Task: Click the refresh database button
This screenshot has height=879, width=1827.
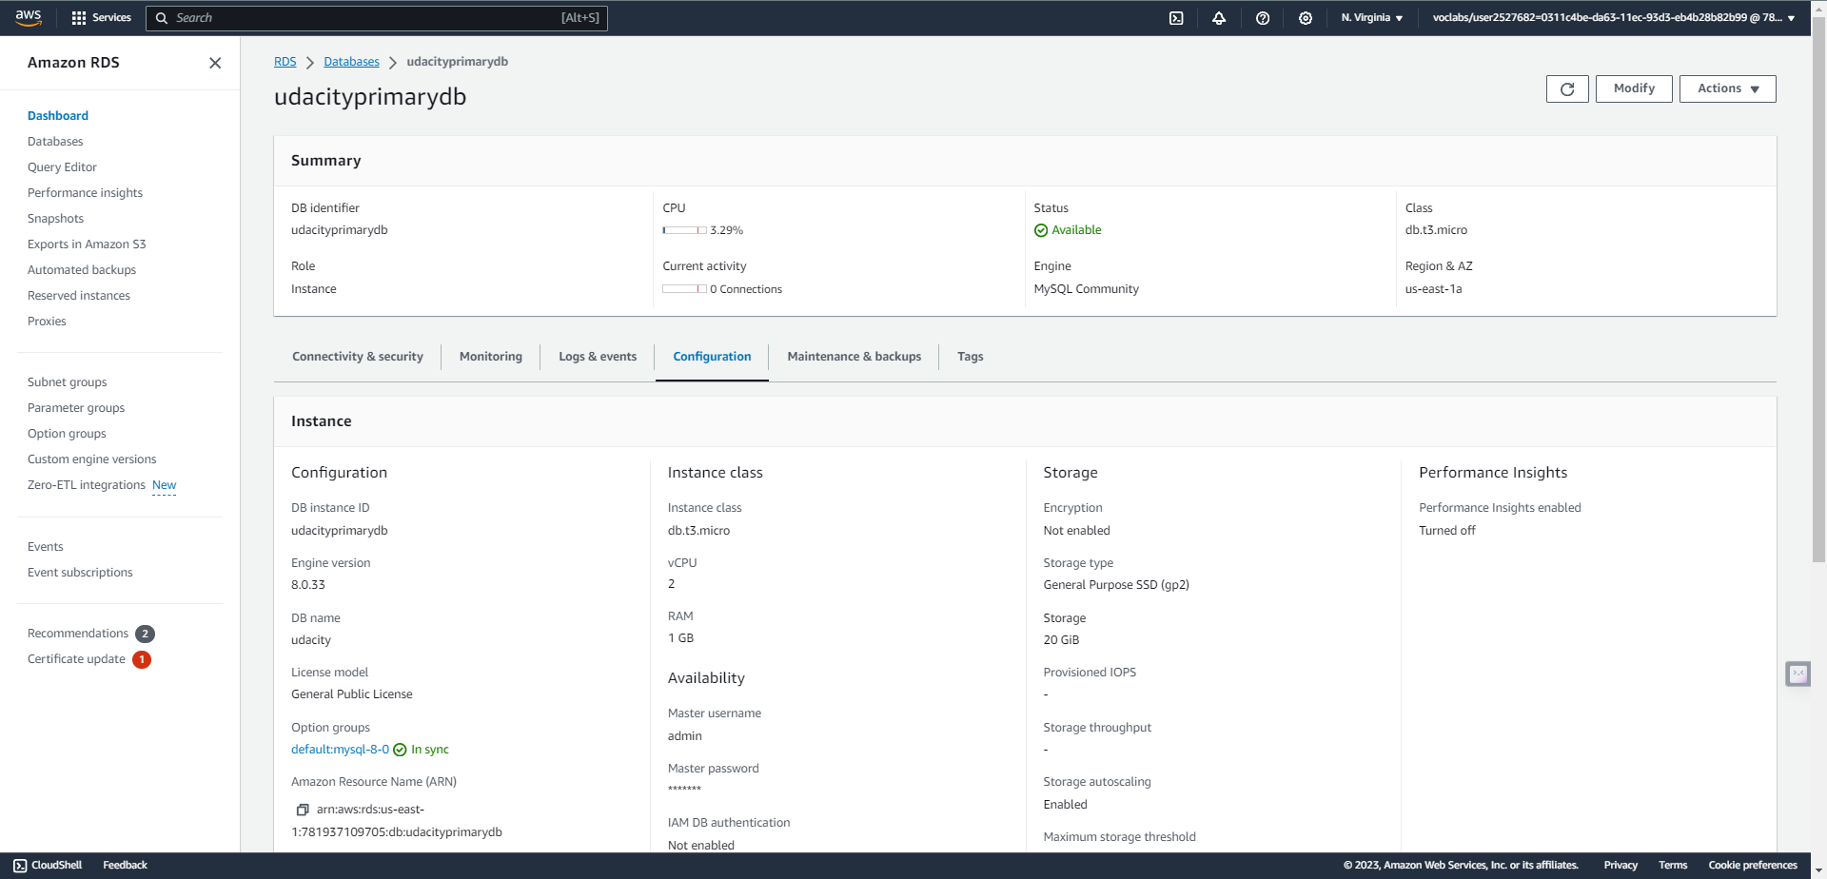Action: pyautogui.click(x=1567, y=88)
